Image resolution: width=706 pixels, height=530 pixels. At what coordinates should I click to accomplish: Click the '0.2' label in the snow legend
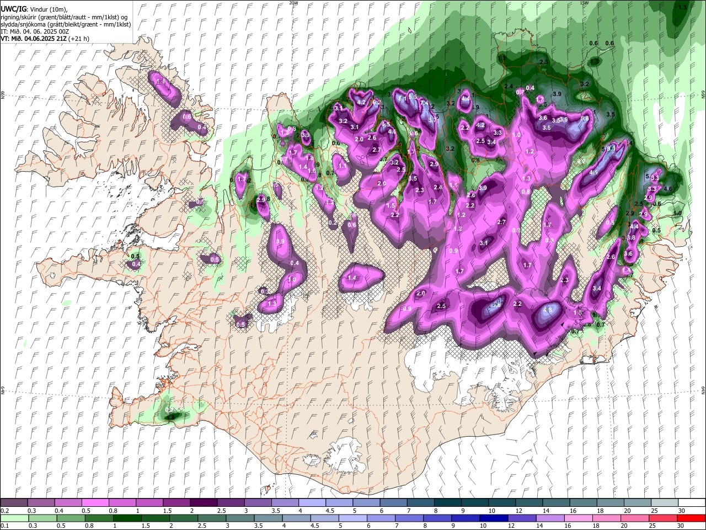4,511
